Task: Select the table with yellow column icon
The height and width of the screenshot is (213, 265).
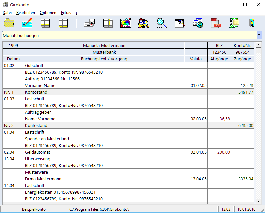Action: point(108,23)
